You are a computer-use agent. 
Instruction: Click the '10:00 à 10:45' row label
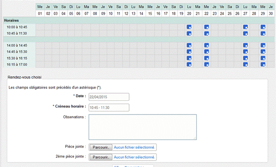coord(17,27)
